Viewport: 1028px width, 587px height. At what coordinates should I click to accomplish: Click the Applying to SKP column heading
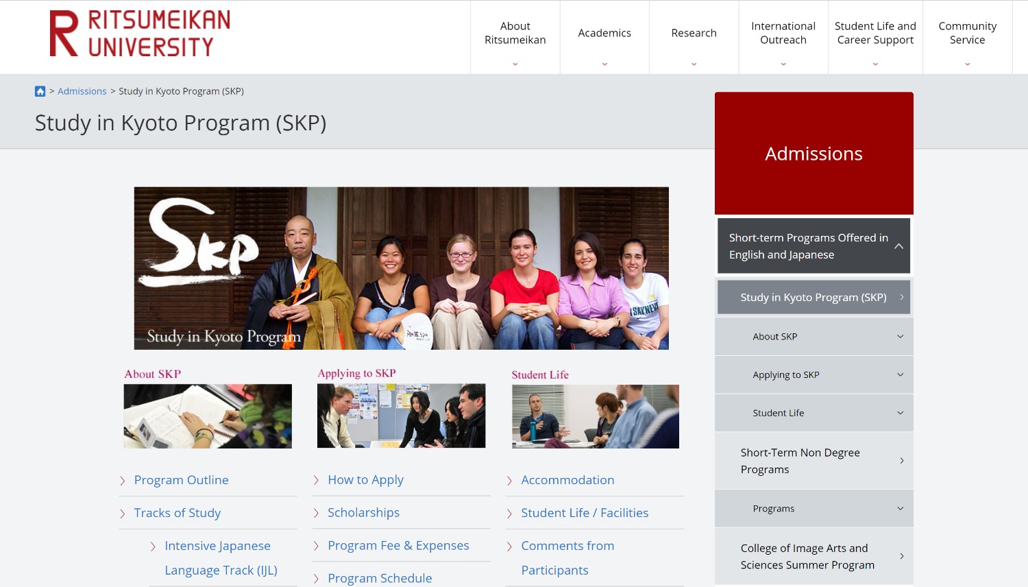tap(357, 373)
